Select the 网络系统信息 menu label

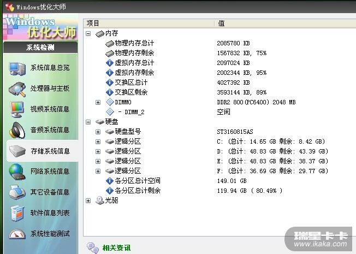point(50,172)
